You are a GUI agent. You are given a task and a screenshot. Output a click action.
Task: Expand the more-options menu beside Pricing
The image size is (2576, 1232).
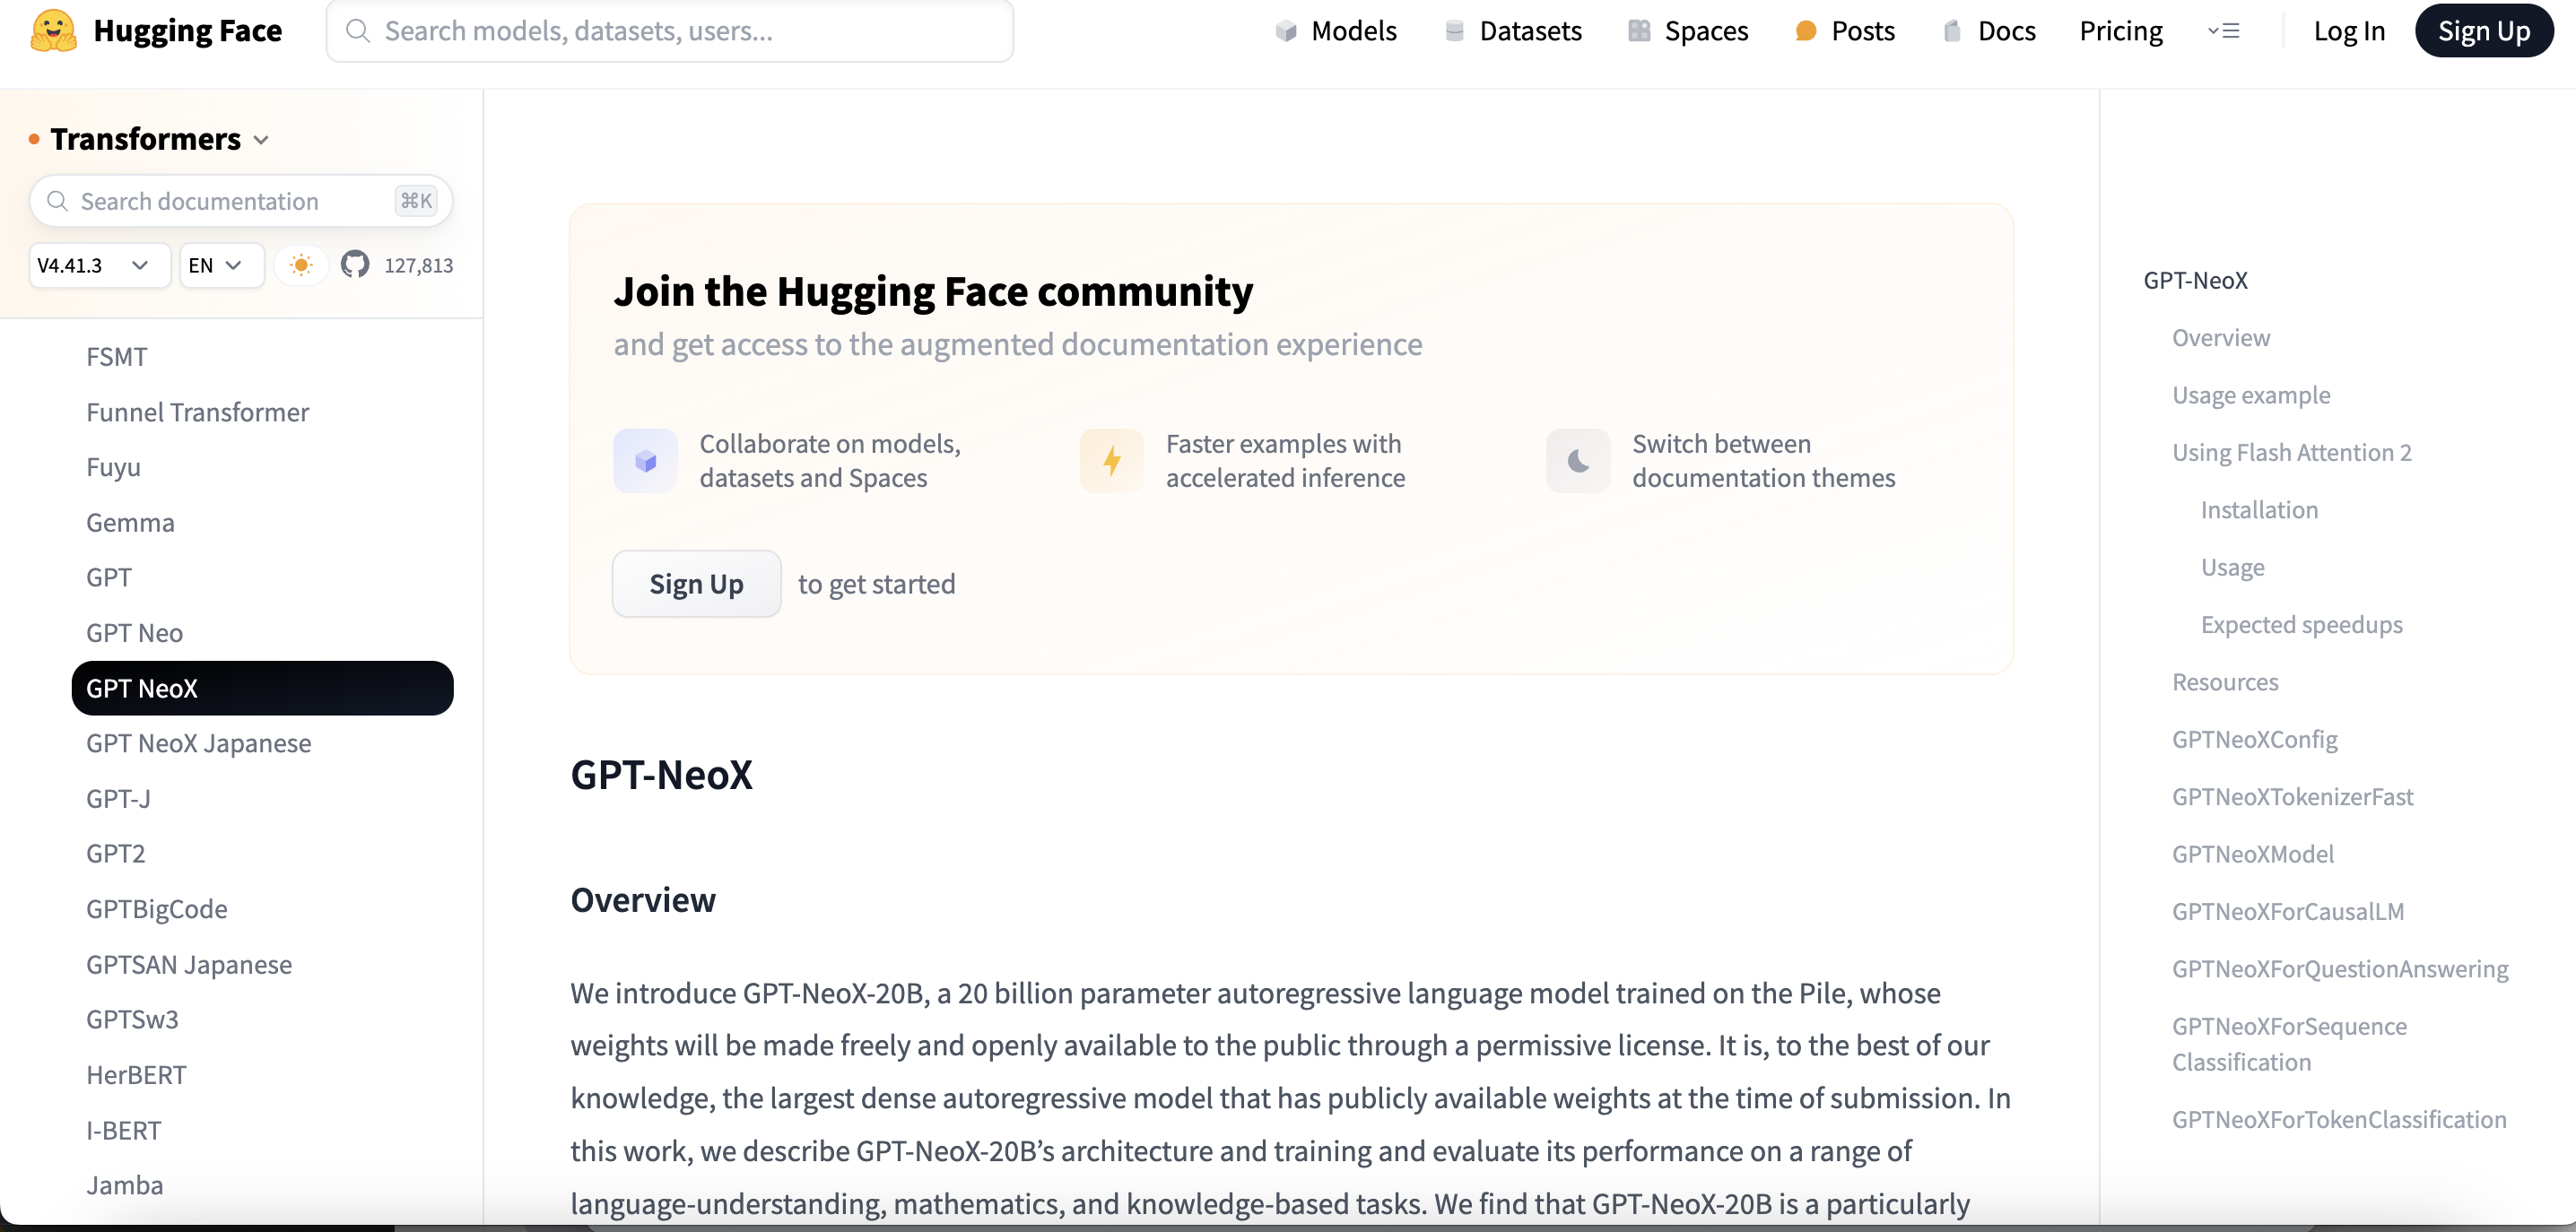click(2223, 31)
